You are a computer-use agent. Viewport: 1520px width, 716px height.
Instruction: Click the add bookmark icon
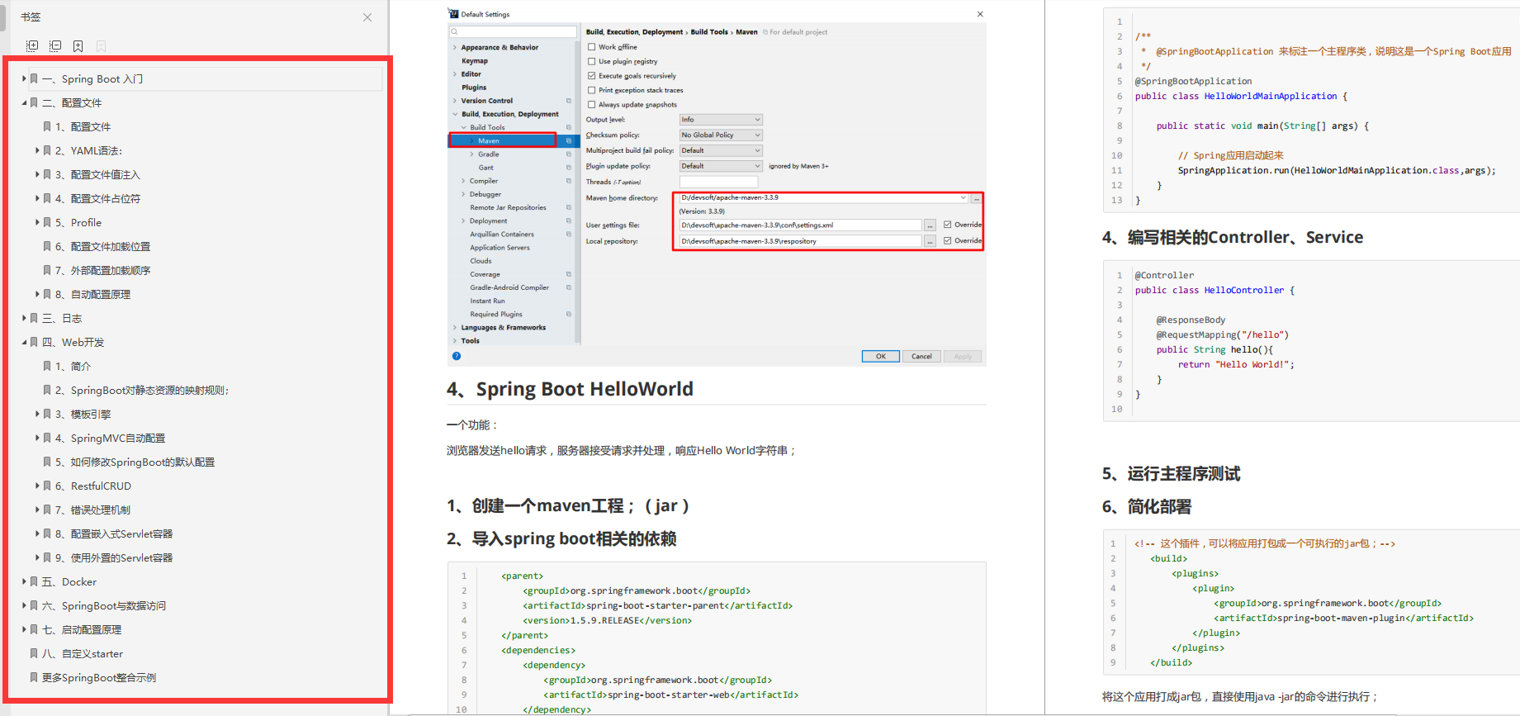(x=78, y=46)
